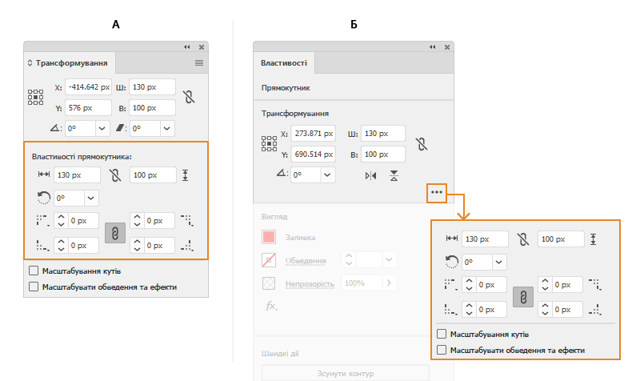Screen dimensions: 640x381
Task: Click the Заливка fill color swatch
Action: [270, 238]
